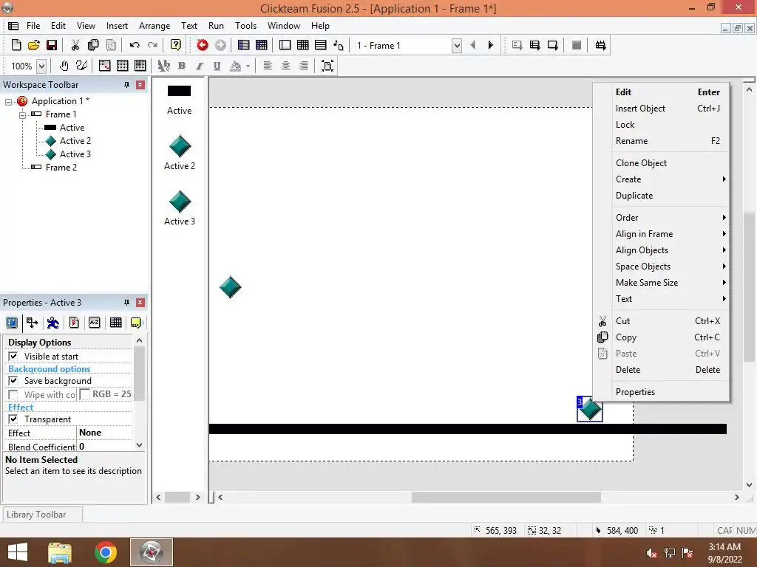
Task: Save application with the floppy disk icon
Action: pyautogui.click(x=52, y=45)
